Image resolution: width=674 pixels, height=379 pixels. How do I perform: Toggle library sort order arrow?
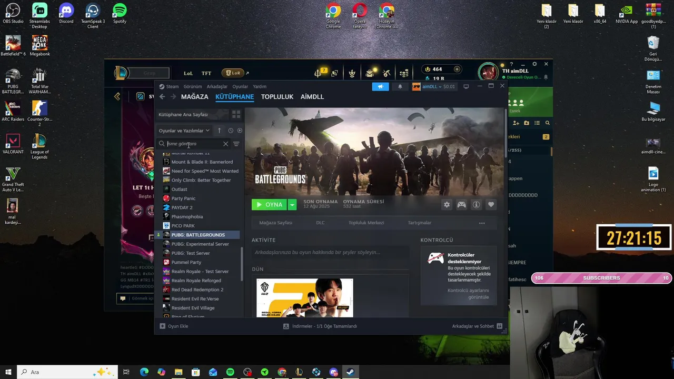click(219, 131)
